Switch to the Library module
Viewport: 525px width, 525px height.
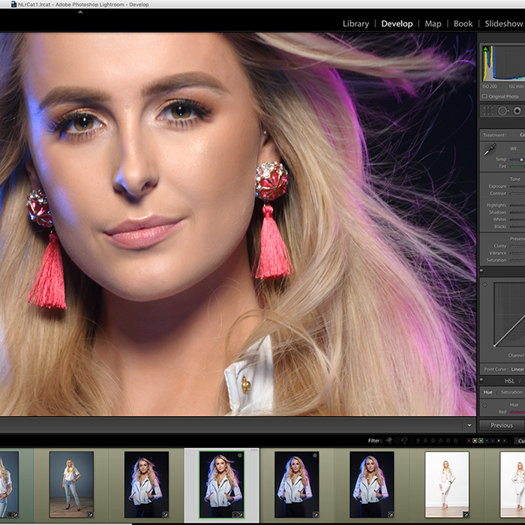pos(355,24)
